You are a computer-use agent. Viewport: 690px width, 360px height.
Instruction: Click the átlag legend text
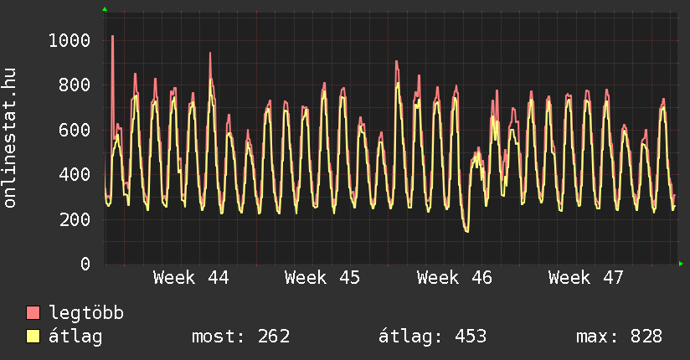tap(75, 337)
